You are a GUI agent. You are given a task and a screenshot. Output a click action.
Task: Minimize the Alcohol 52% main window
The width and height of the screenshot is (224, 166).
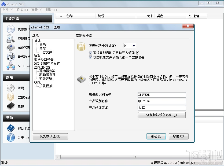(202, 3)
